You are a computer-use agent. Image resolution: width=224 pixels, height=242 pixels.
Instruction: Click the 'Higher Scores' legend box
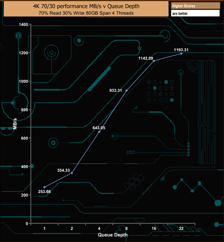point(195,6)
